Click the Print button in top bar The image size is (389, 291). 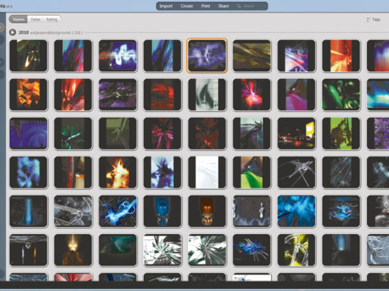(x=206, y=6)
